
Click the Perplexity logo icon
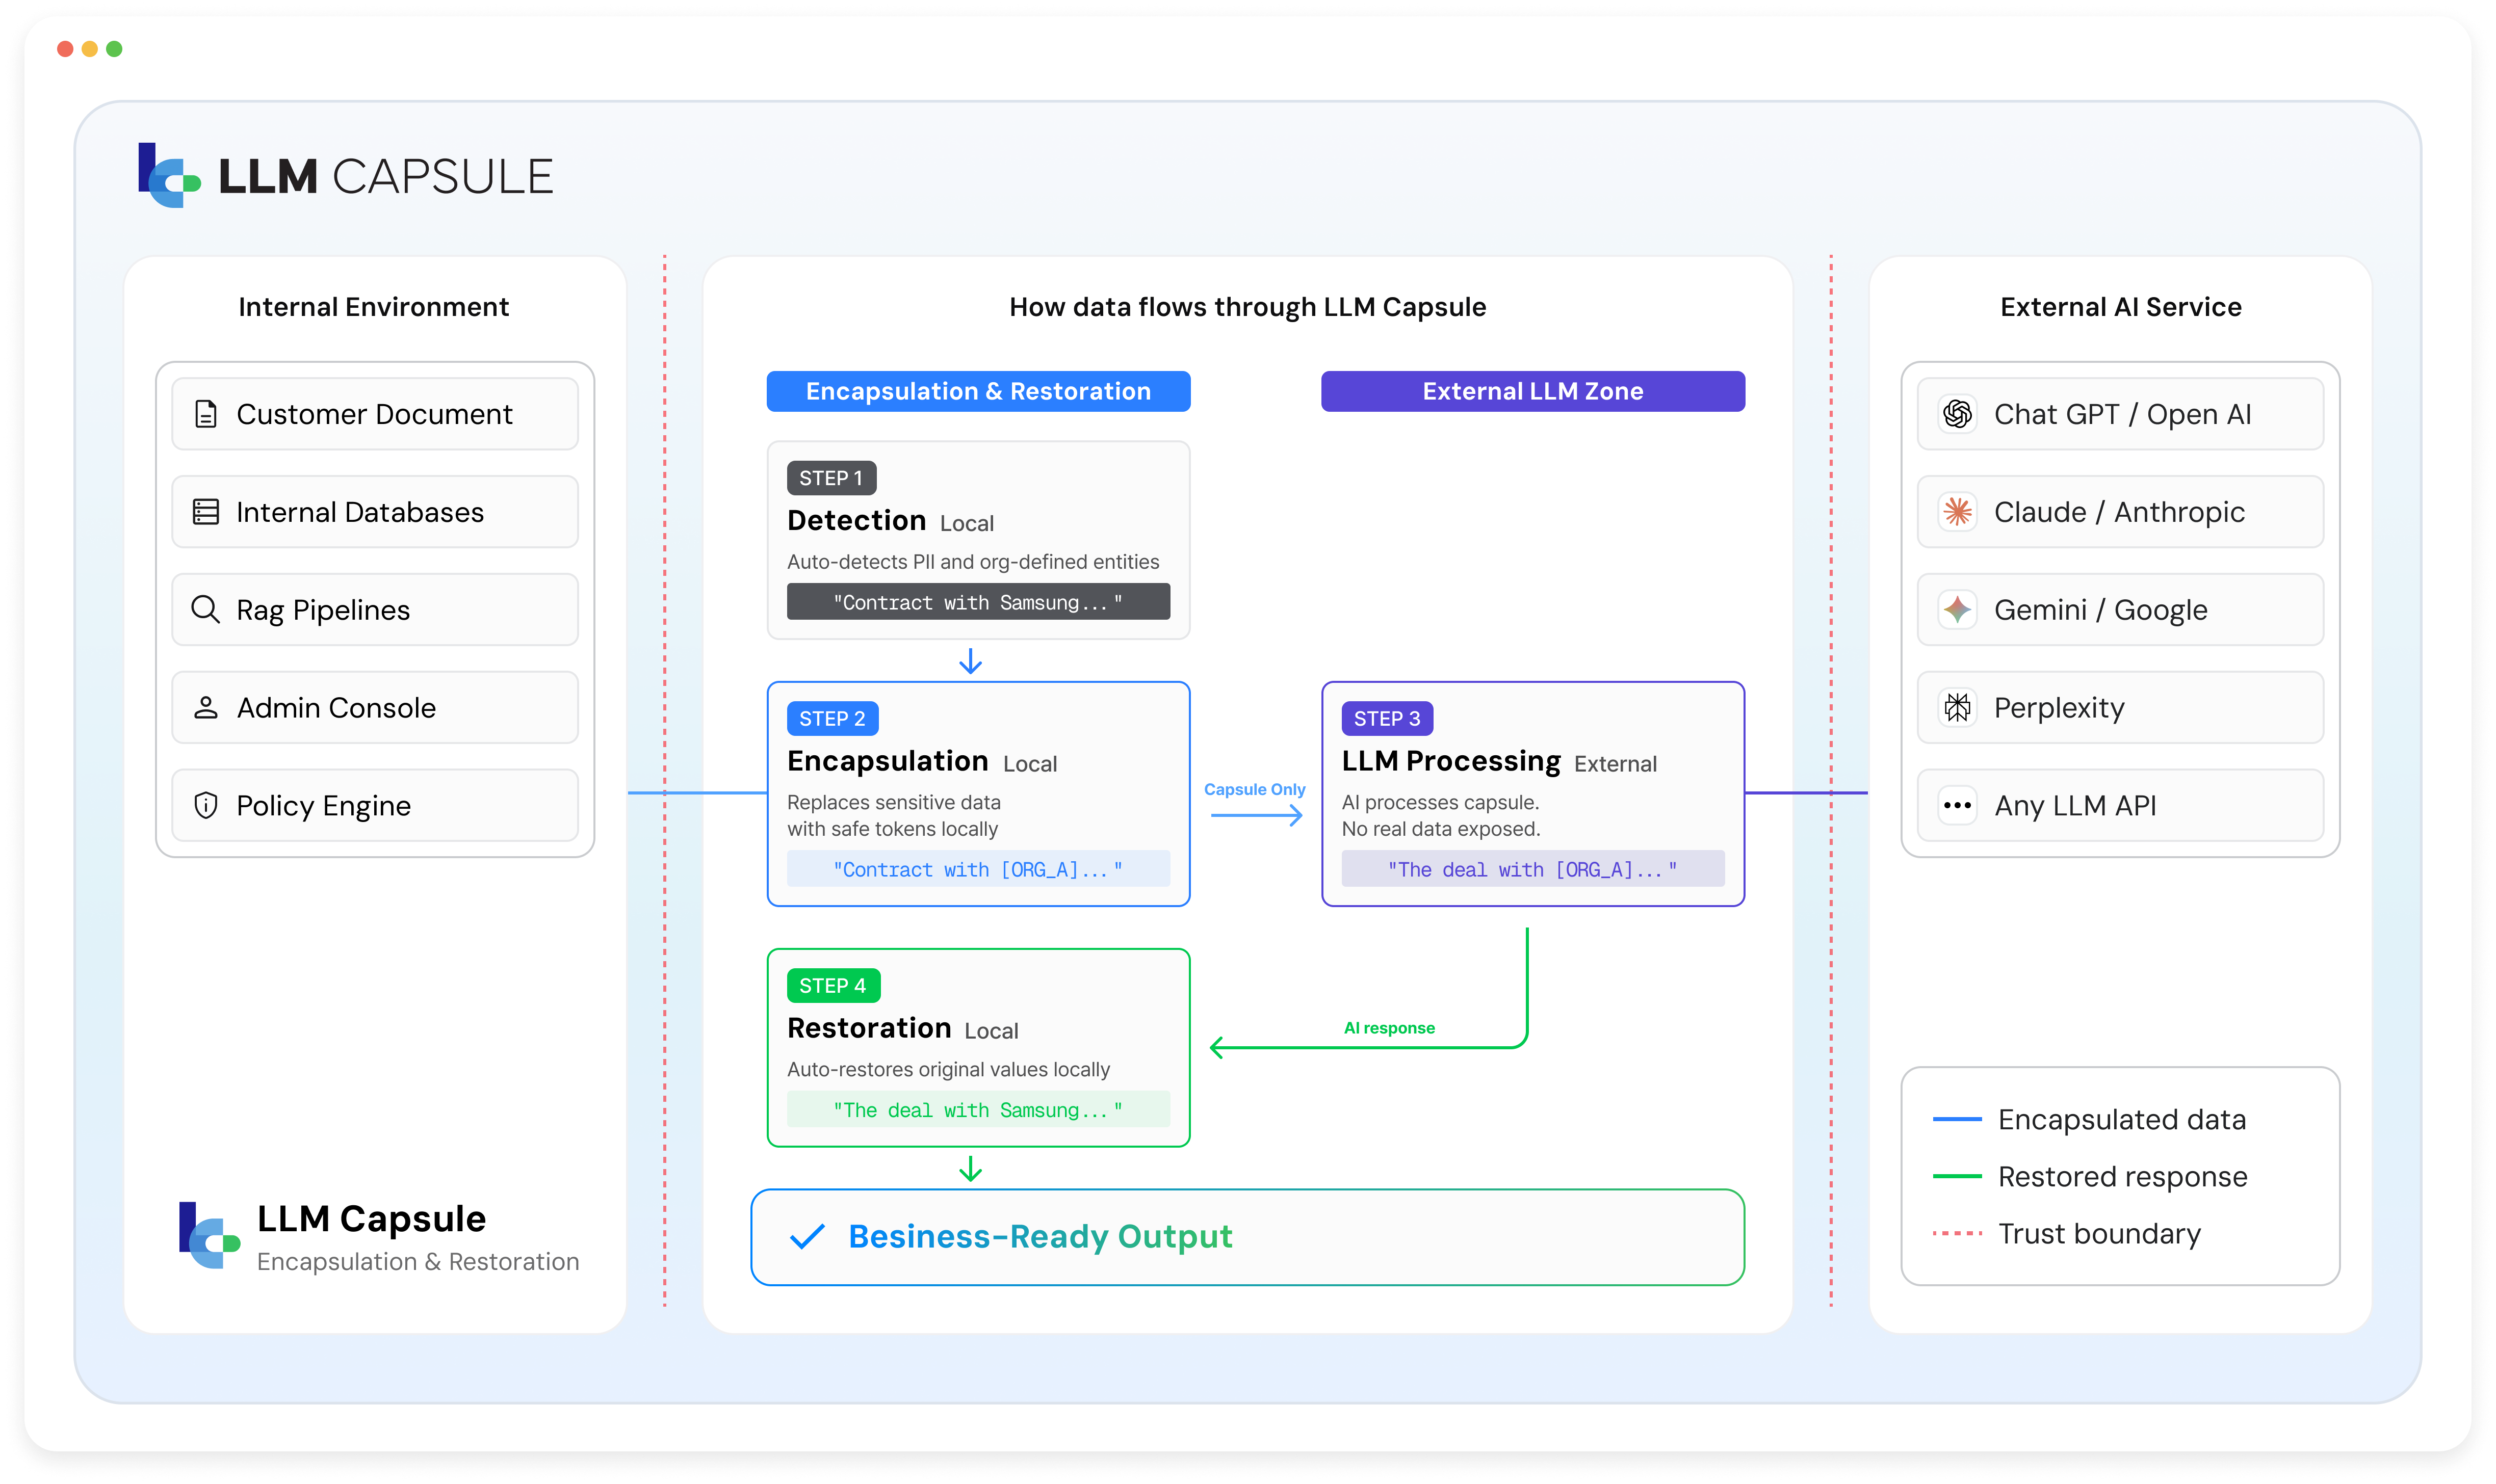(x=1958, y=707)
